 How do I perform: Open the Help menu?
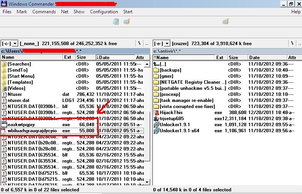[x=296, y=12]
